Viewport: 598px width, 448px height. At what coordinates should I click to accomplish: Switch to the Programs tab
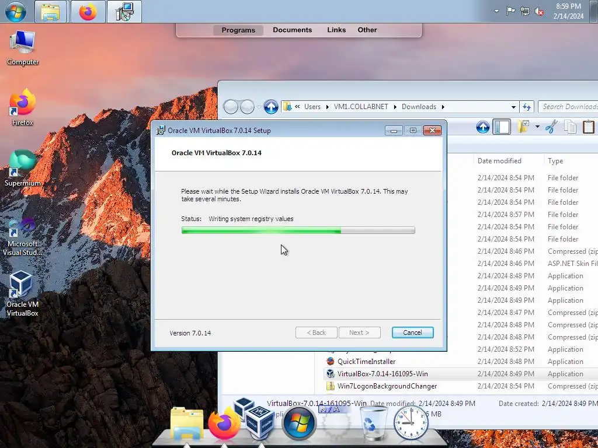(x=238, y=30)
